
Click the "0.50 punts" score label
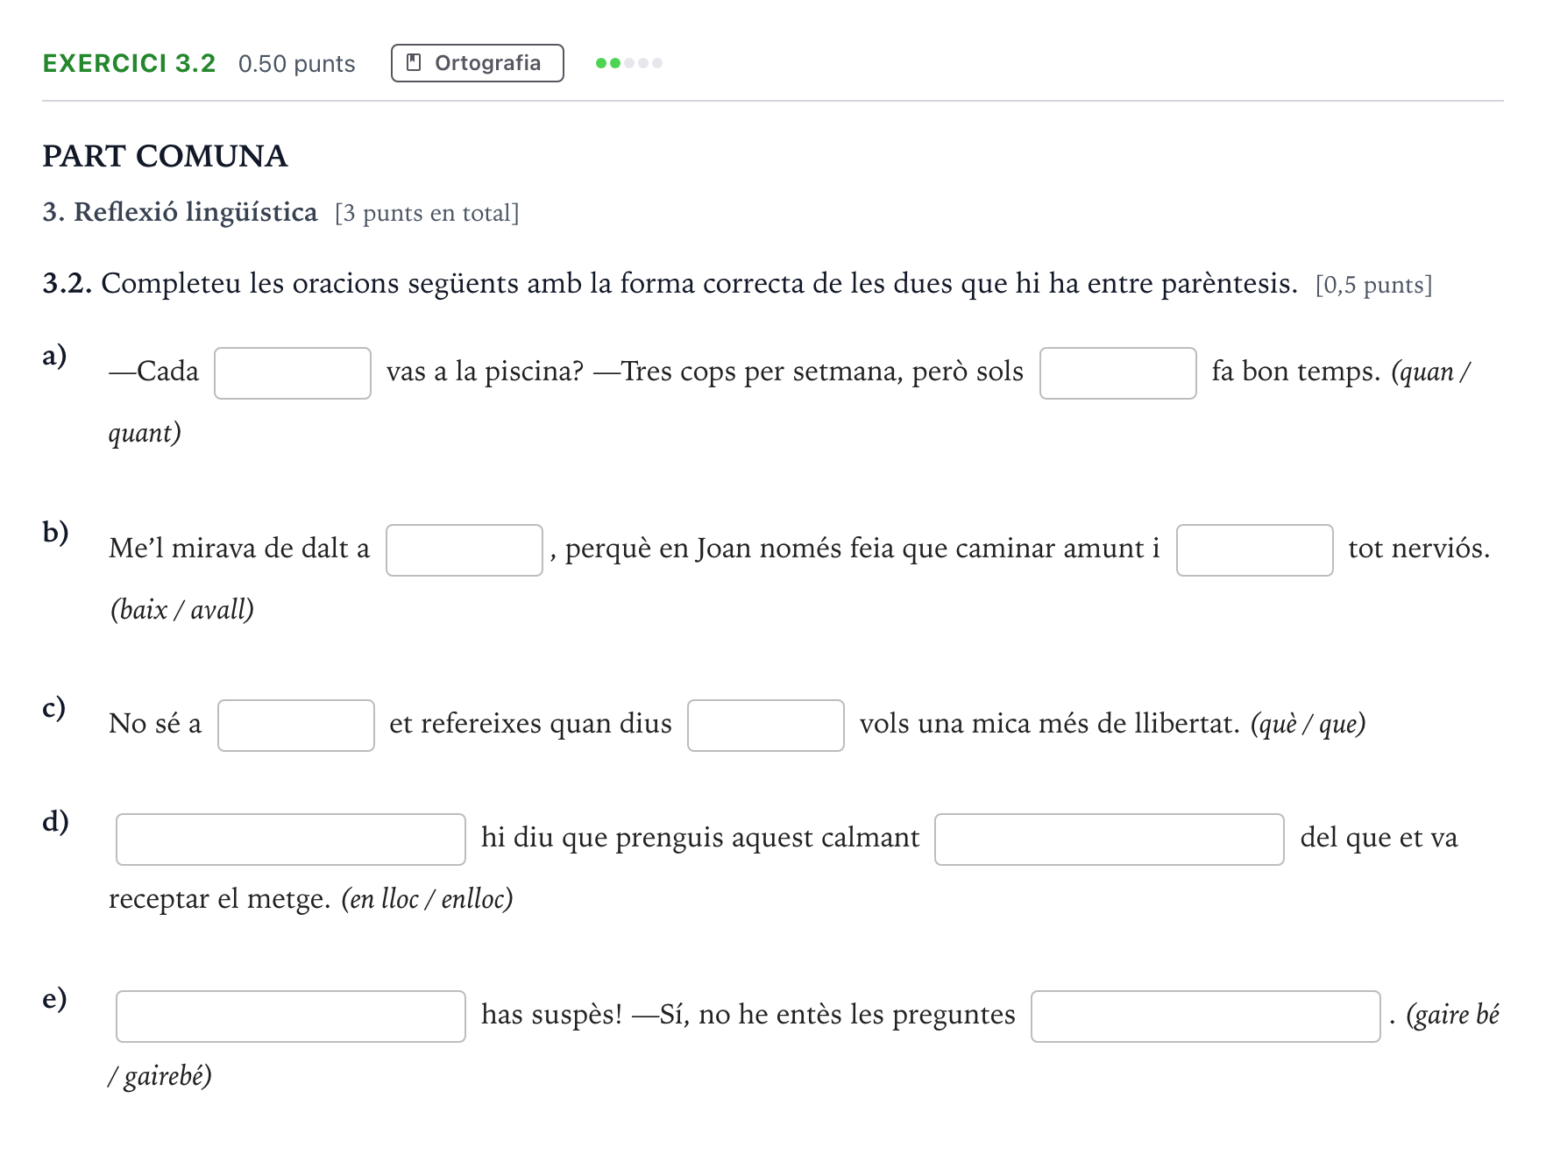tap(296, 64)
